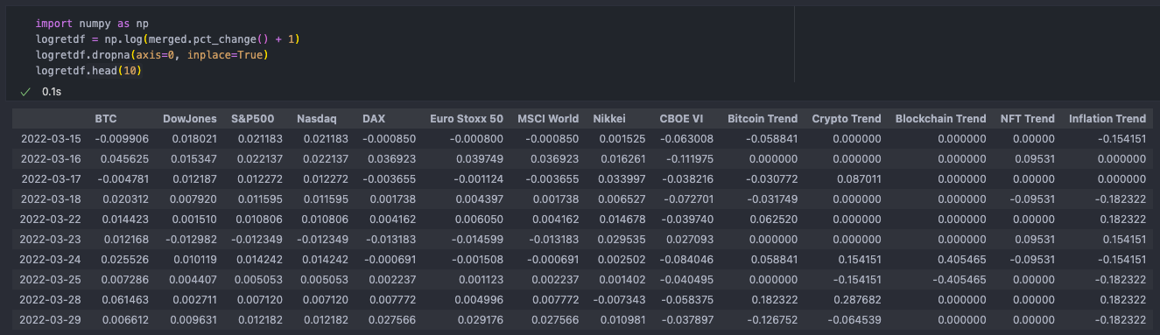Select the Nasdaq column header

315,119
